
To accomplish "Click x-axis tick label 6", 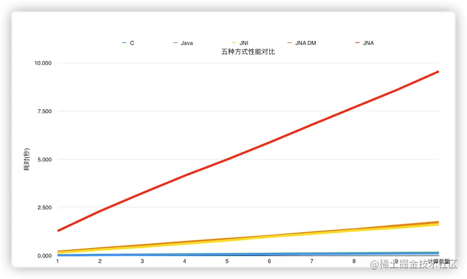I will 269,261.
